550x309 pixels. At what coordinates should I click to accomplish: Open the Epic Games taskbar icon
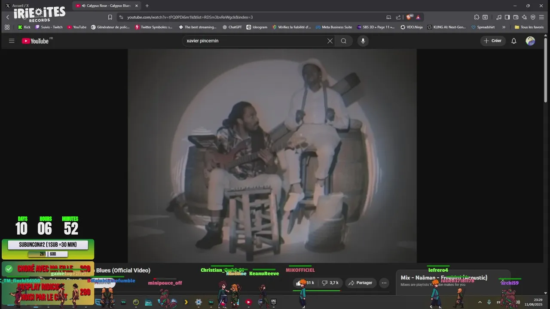click(273, 302)
